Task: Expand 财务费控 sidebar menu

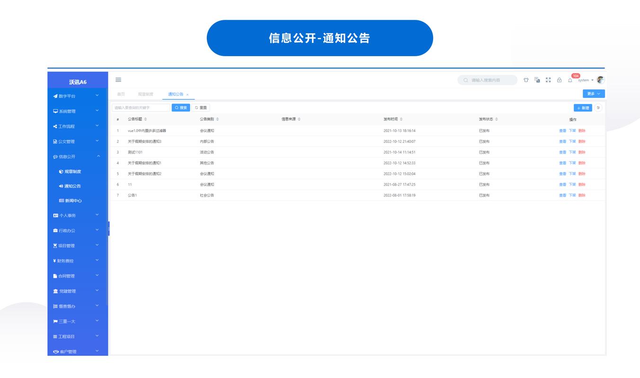Action: click(78, 261)
